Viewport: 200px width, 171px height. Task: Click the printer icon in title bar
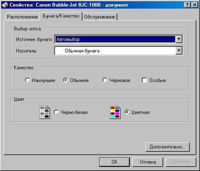coord(5,5)
